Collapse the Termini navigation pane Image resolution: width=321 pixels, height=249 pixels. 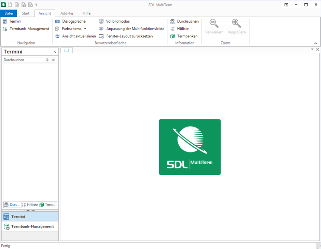coord(55,52)
